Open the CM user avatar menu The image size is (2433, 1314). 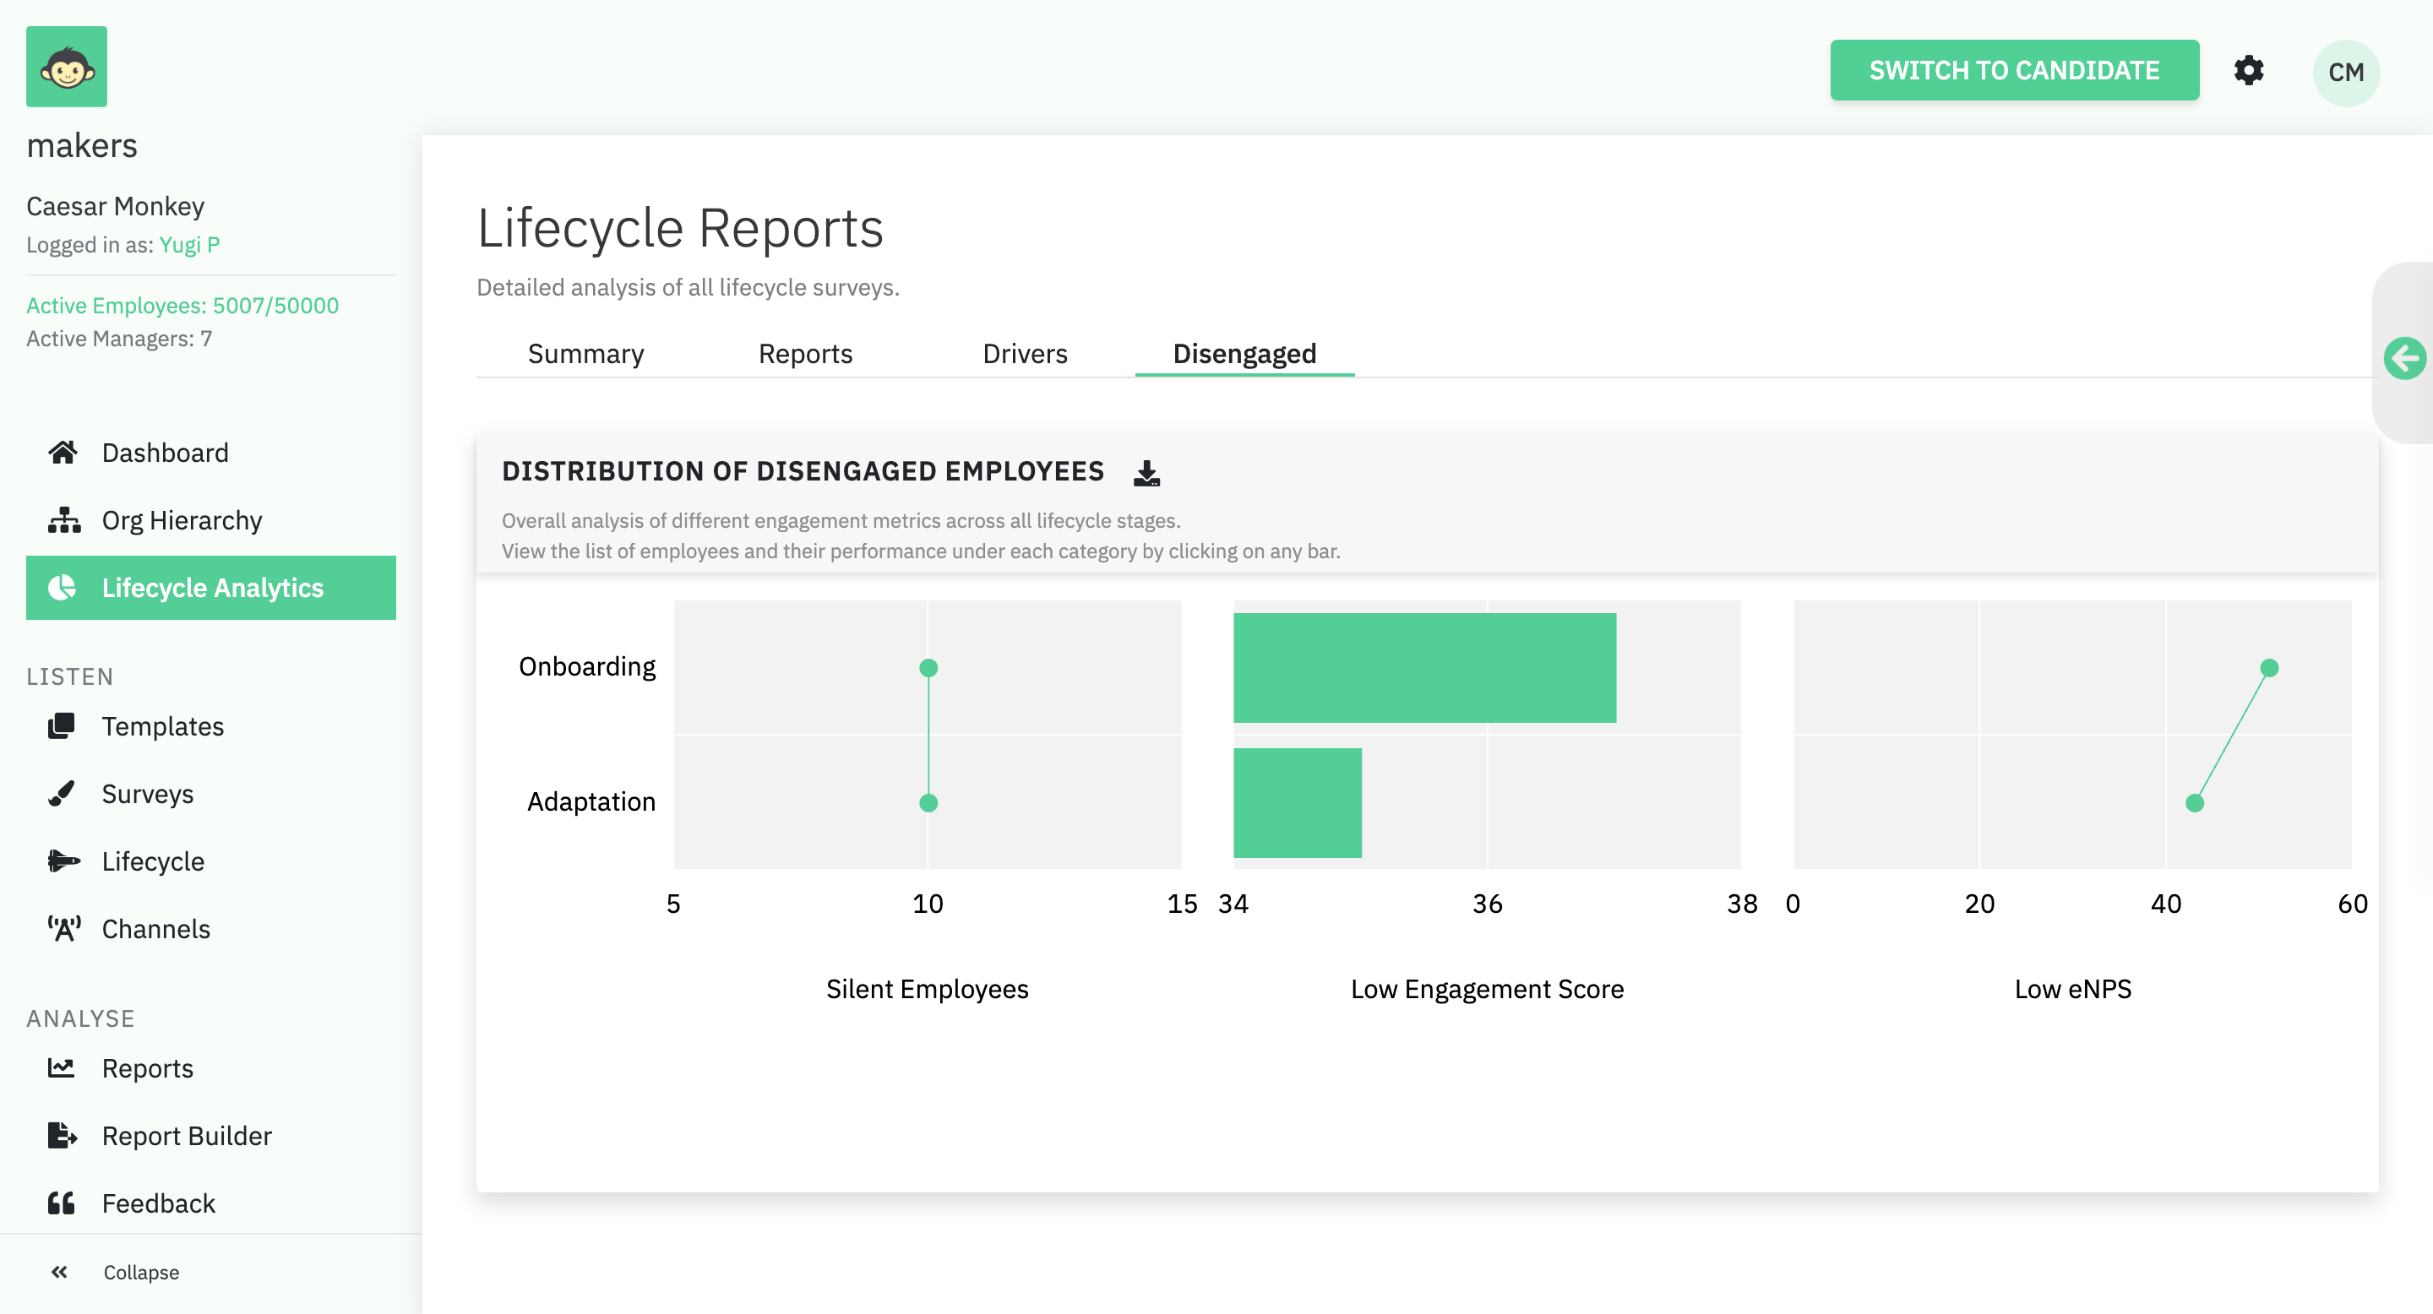[2345, 73]
